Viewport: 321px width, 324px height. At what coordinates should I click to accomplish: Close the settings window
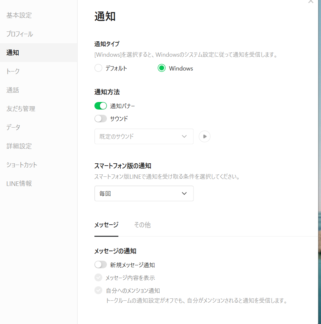coord(311,2)
